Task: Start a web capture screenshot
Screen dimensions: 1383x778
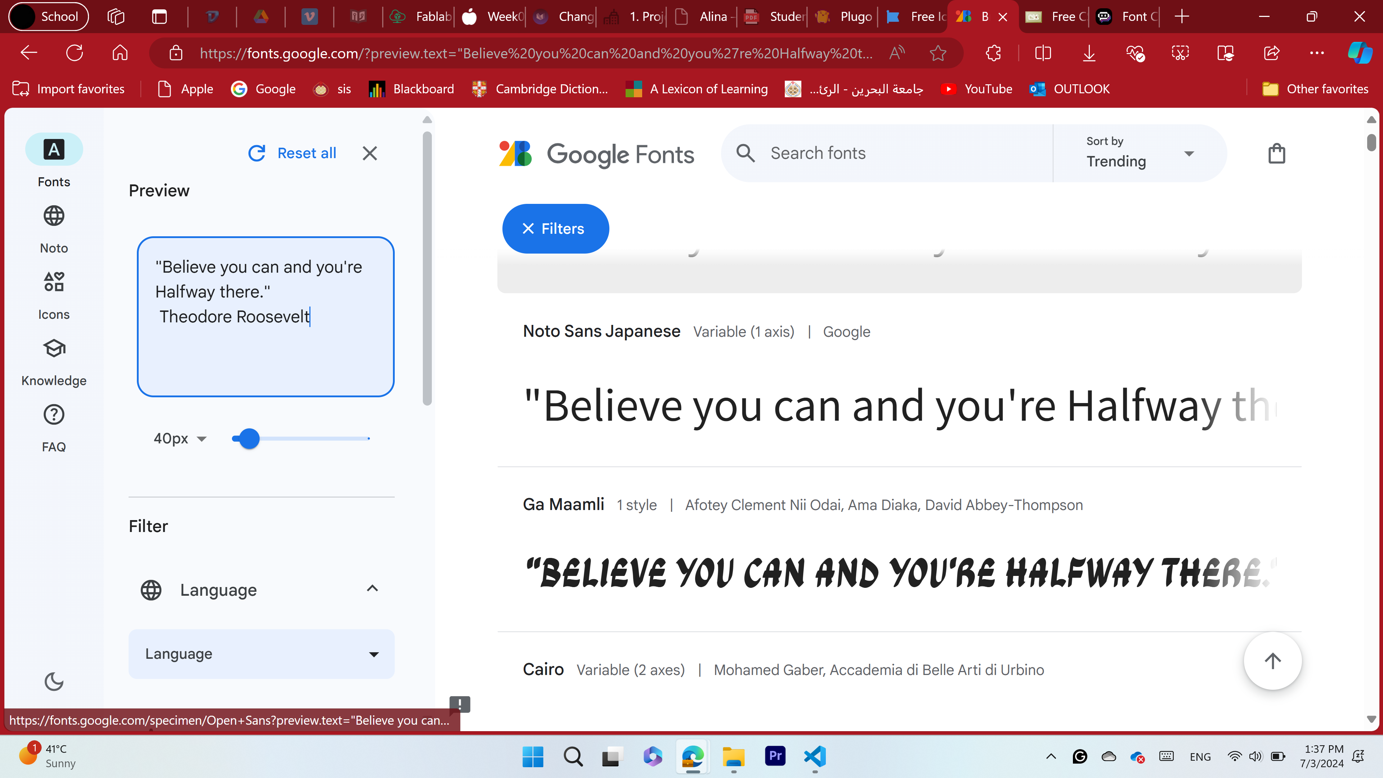Action: click(1180, 53)
